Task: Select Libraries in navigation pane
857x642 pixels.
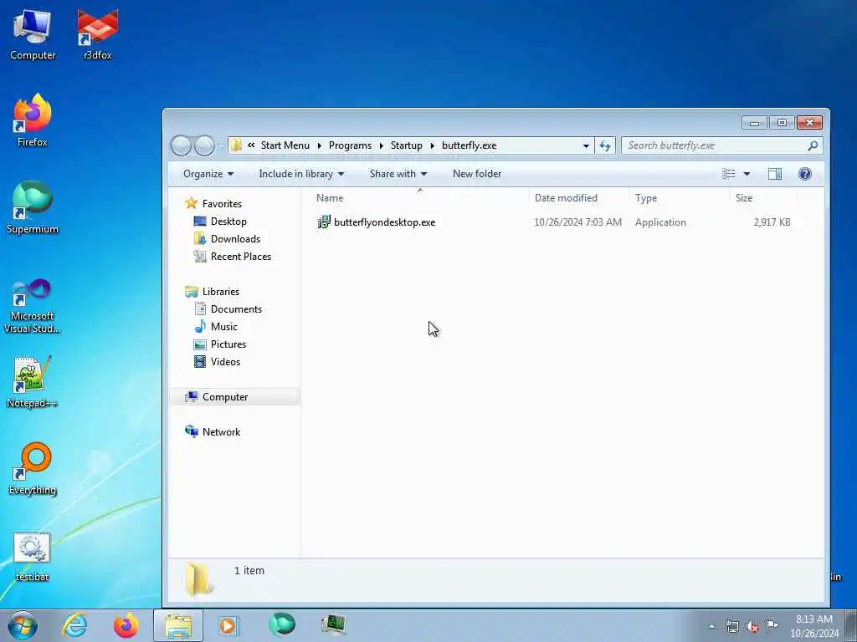Action: tap(220, 292)
